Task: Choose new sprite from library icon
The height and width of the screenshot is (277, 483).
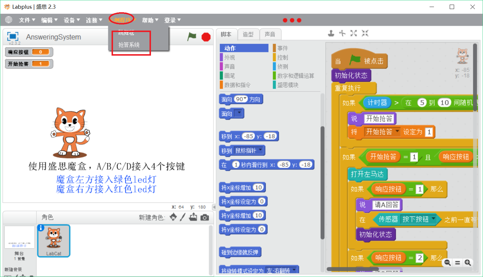Action: pyautogui.click(x=173, y=217)
